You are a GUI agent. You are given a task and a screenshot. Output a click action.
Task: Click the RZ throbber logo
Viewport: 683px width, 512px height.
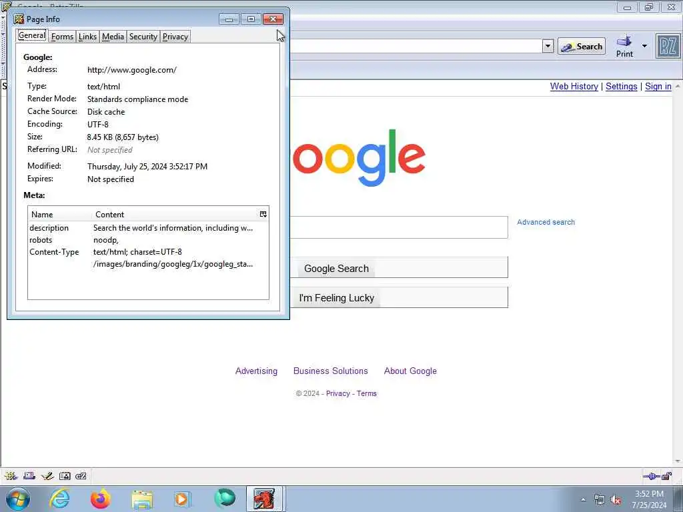[668, 46]
